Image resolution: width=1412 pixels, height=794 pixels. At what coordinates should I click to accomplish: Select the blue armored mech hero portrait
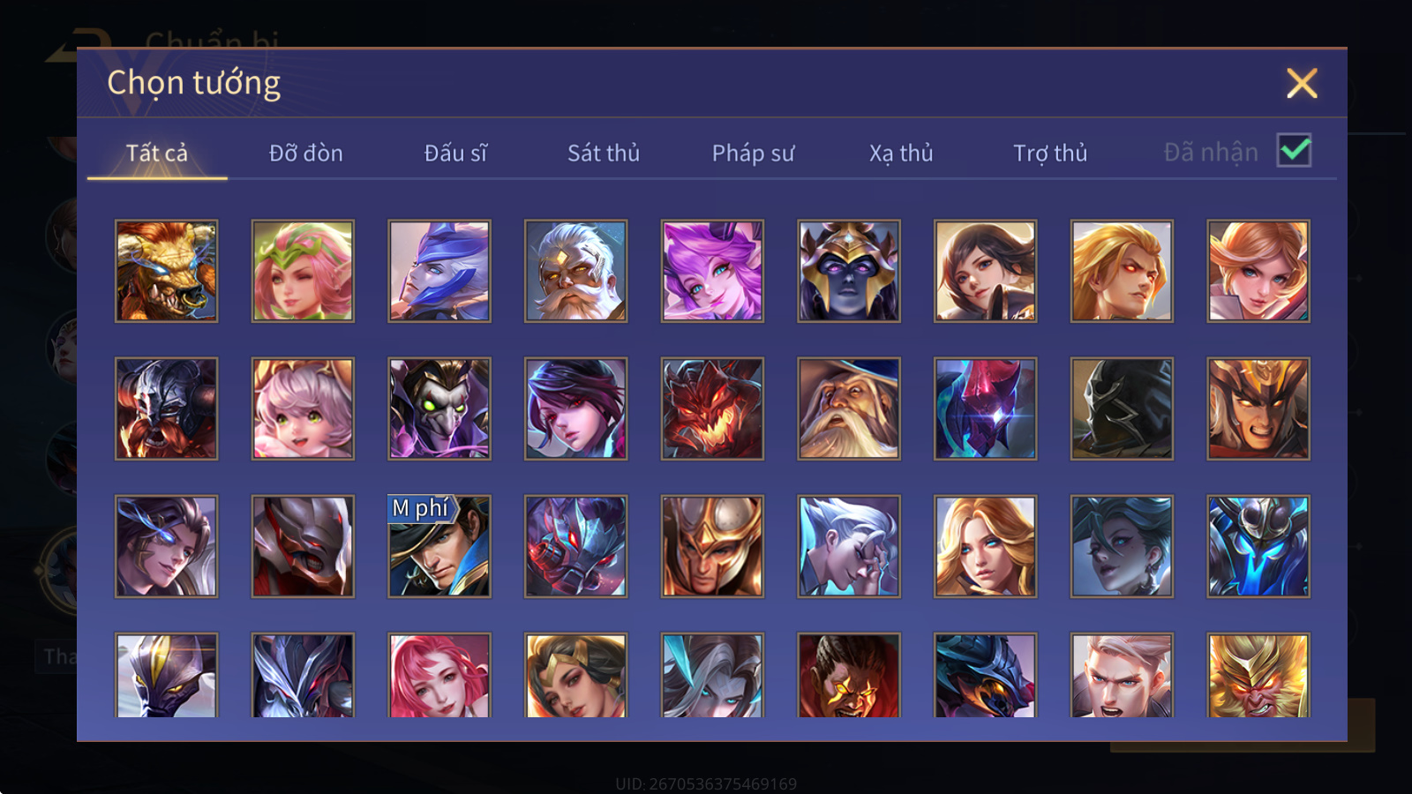click(1258, 546)
